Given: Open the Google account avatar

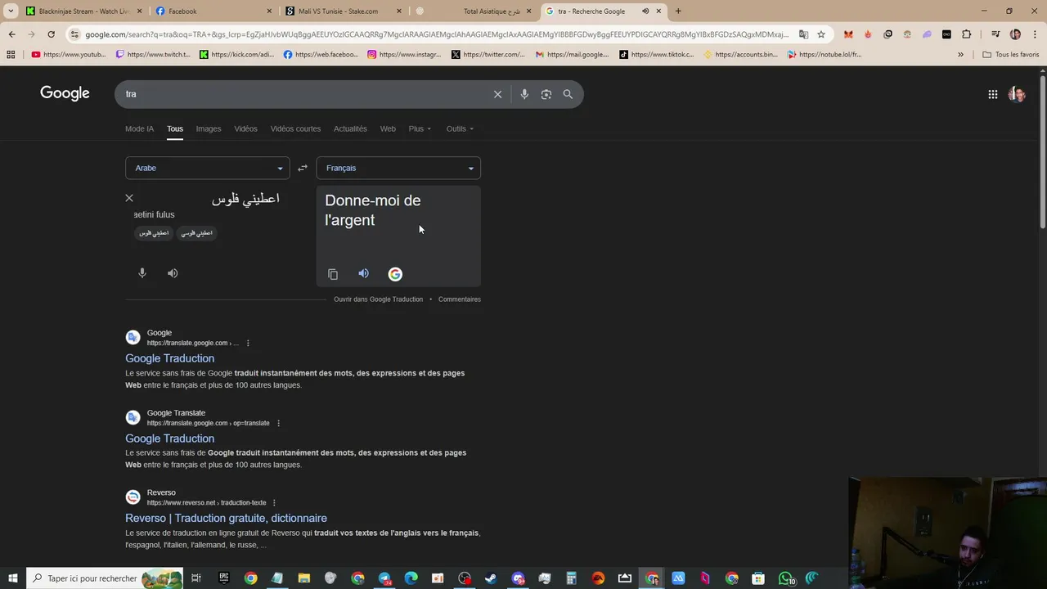Looking at the screenshot, I should click(1017, 94).
